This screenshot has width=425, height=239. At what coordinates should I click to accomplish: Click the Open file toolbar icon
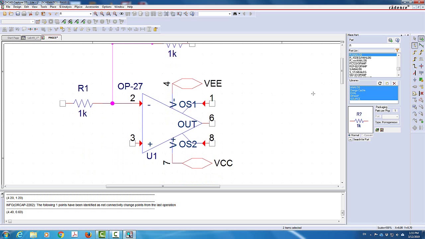click(x=11, y=14)
